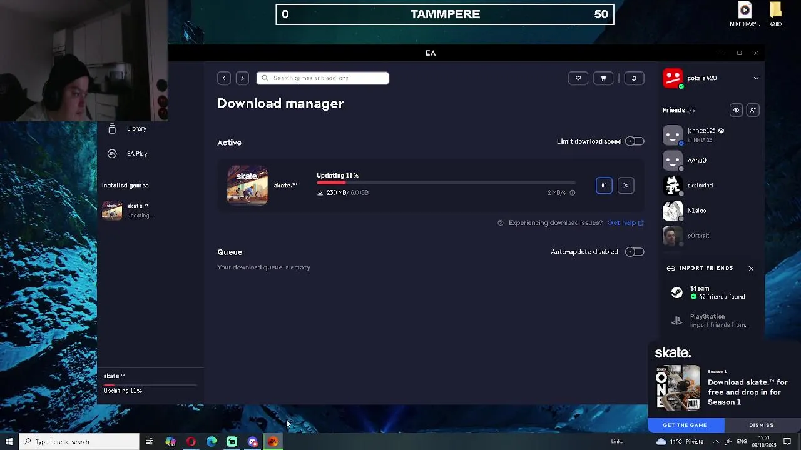
Task: Click the download speed info icon
Action: click(572, 193)
